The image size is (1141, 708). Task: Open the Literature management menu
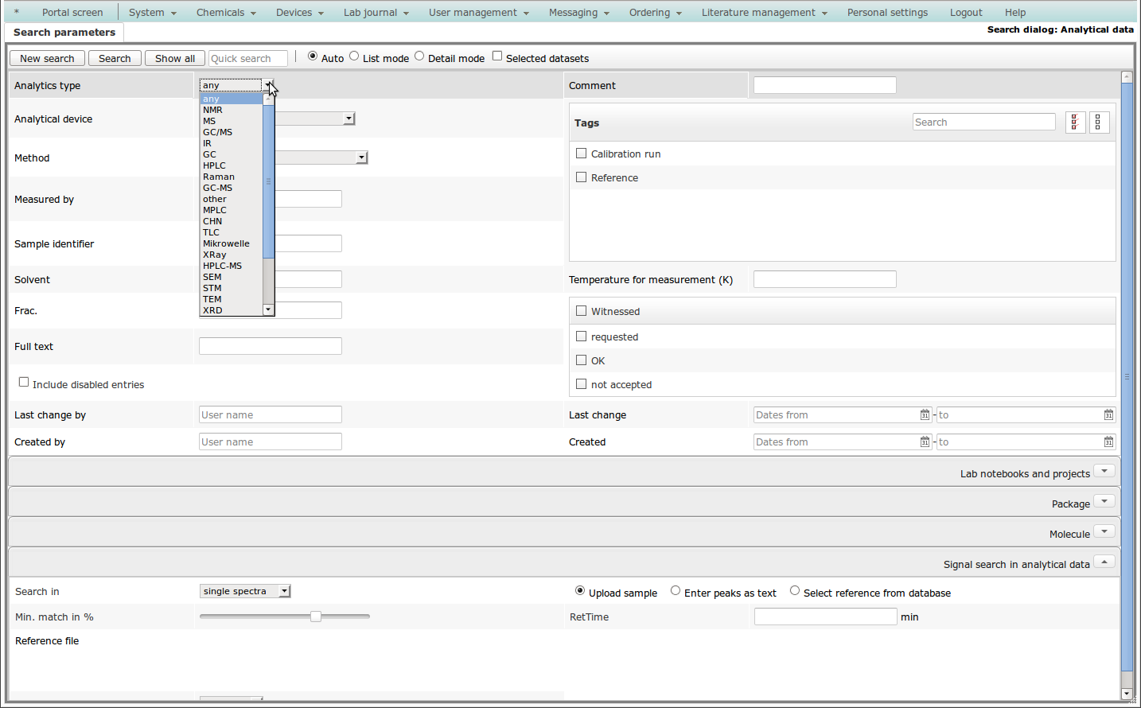(764, 13)
